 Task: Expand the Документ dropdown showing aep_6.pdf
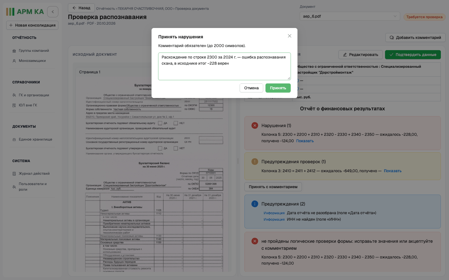[350, 16]
